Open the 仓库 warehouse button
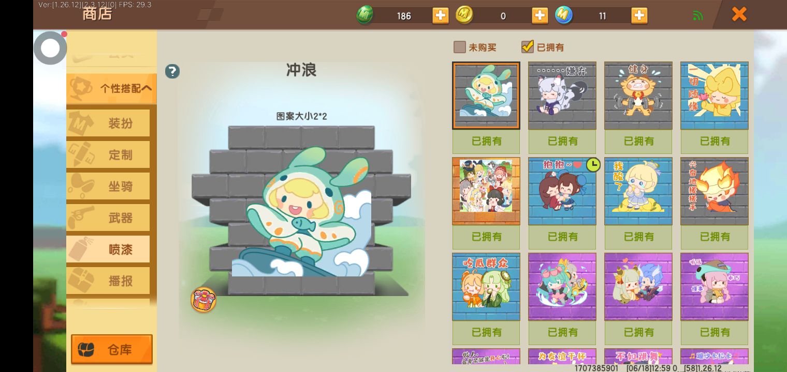 click(112, 350)
